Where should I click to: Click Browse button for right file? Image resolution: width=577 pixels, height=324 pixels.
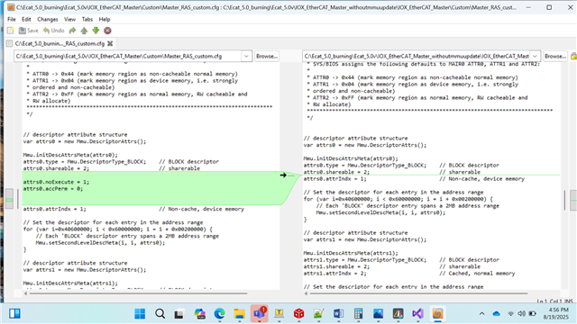click(x=555, y=56)
